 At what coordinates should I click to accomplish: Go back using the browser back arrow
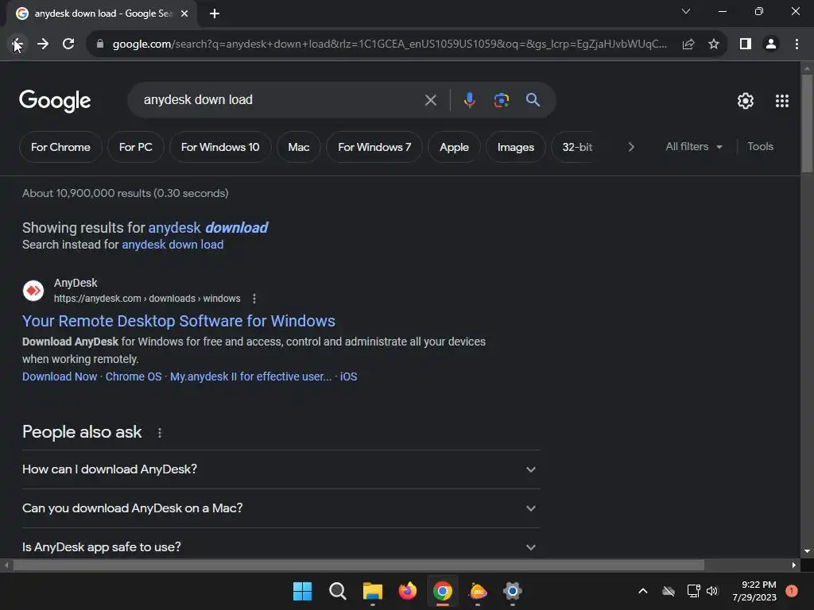pyautogui.click(x=17, y=44)
